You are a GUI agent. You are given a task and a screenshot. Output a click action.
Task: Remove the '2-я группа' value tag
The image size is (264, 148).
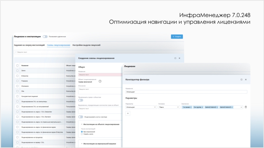(202, 107)
